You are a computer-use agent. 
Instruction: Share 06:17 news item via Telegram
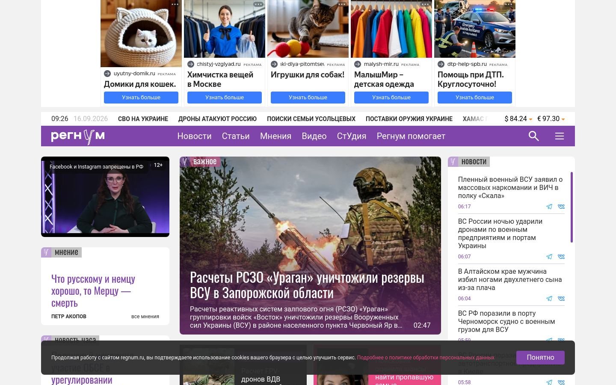pos(549,207)
